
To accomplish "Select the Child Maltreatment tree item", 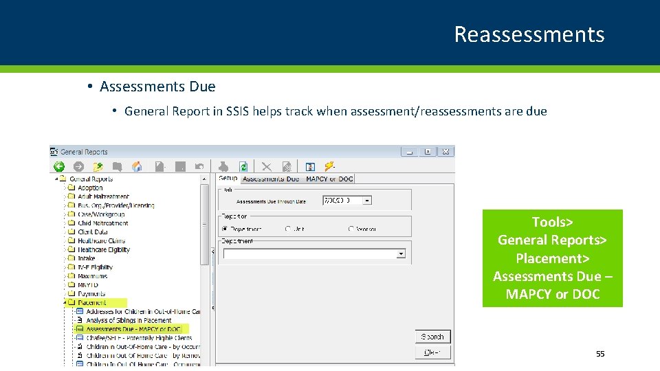I will (102, 223).
